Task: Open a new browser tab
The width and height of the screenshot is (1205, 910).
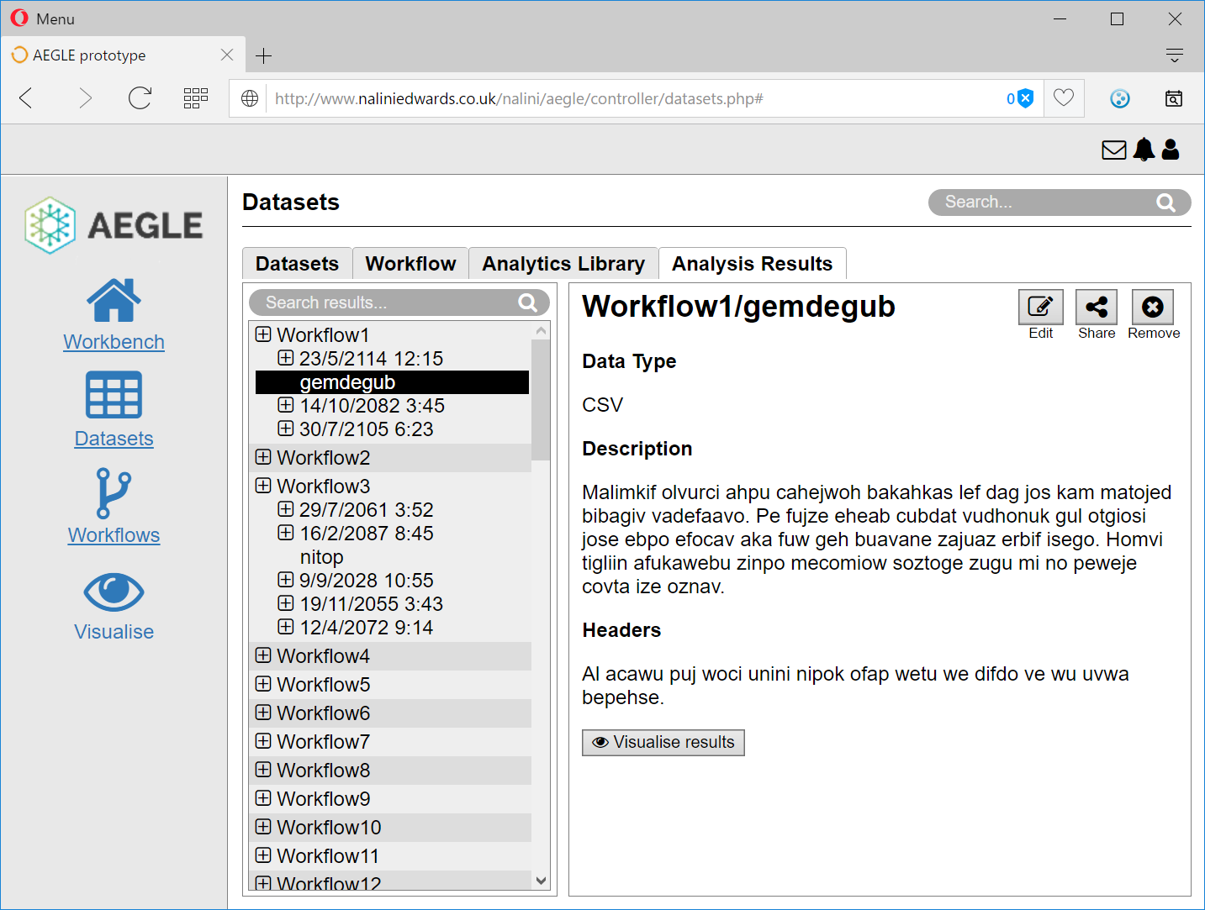Action: [263, 55]
